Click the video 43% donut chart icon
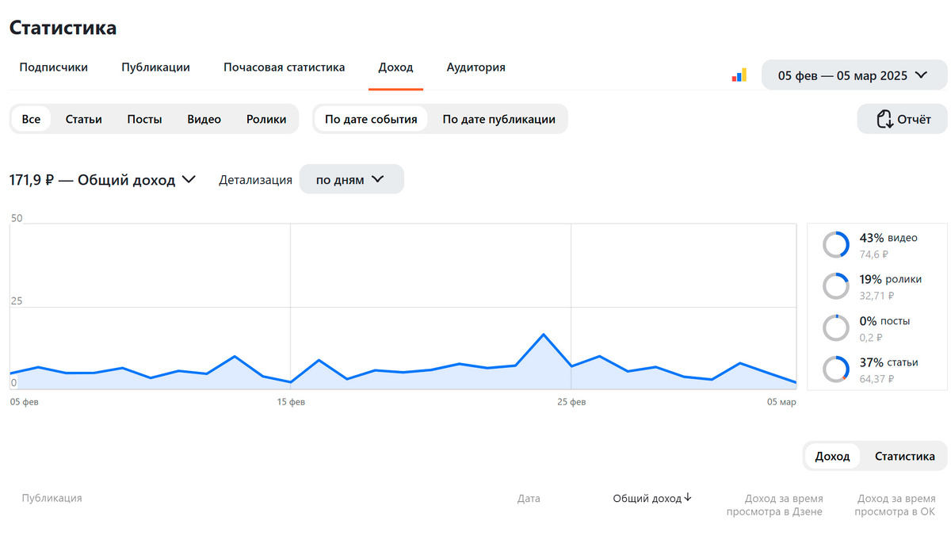951x536 pixels. (x=836, y=245)
